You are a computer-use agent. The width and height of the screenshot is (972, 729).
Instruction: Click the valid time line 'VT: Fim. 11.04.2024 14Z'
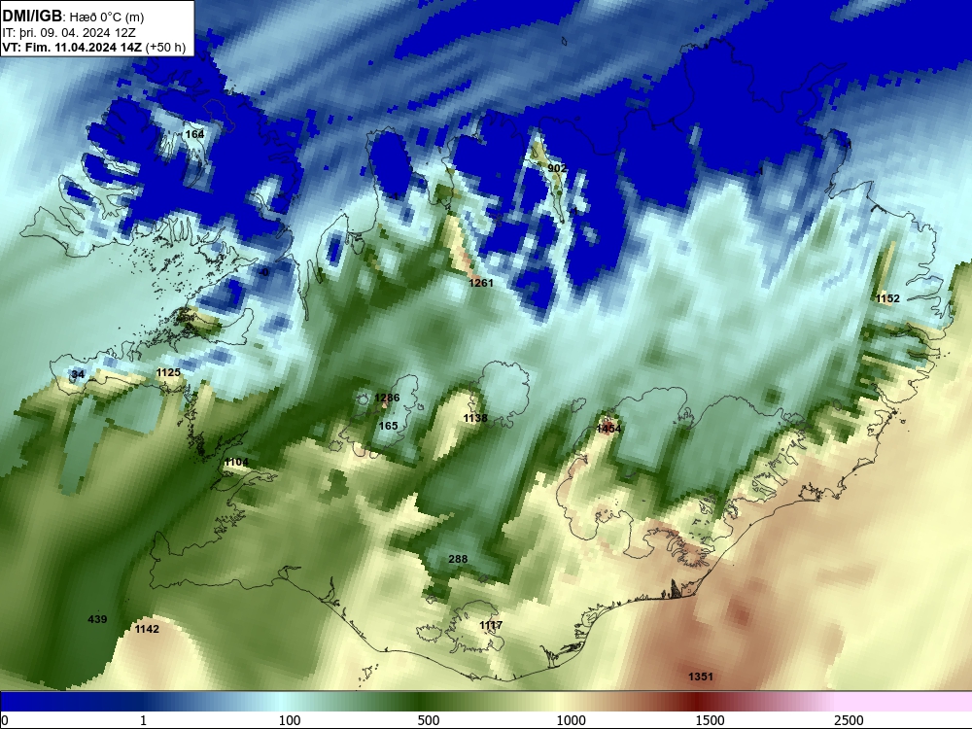click(x=73, y=48)
